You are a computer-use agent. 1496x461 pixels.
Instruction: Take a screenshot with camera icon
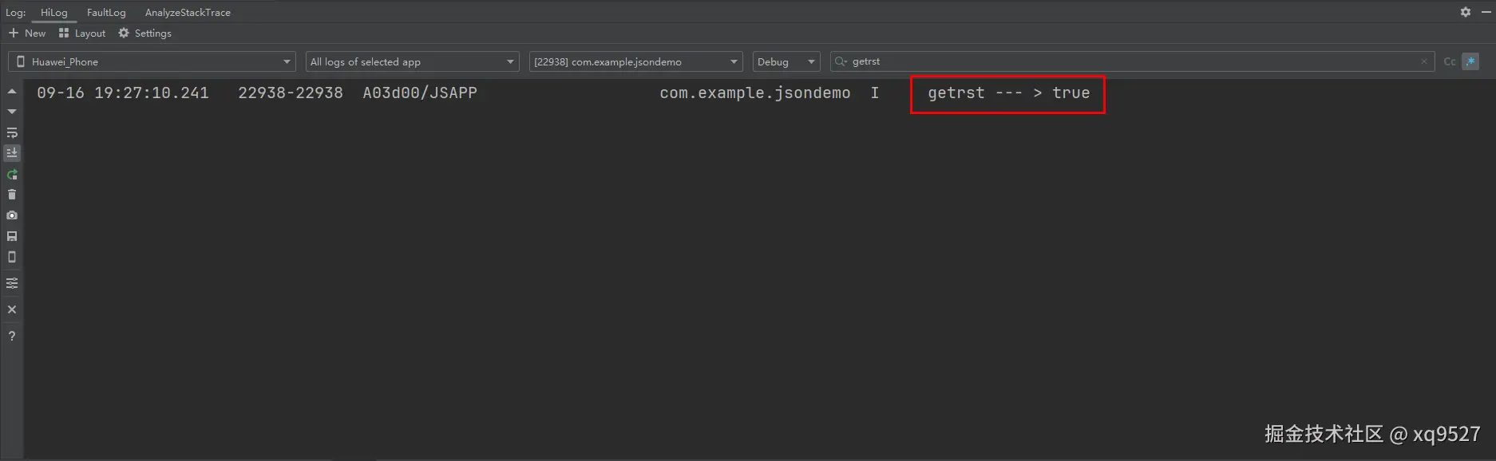pos(12,215)
